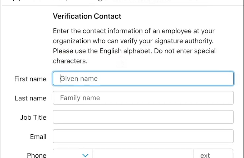
Task: Click the "Phone" field label
Action: 37,155
